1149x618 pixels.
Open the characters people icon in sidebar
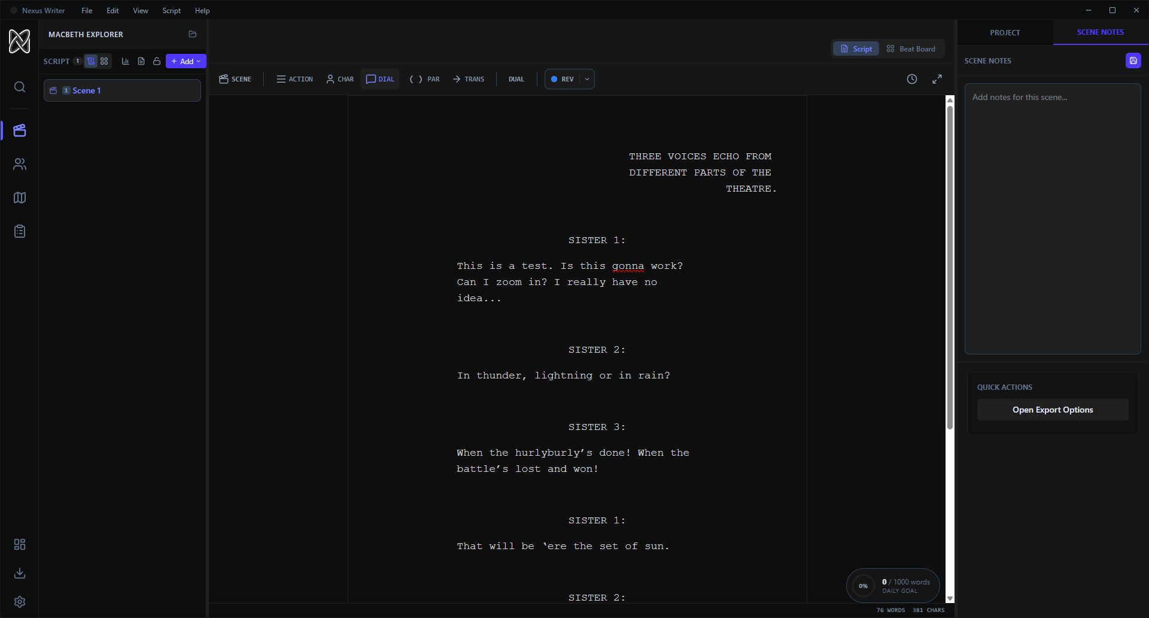pyautogui.click(x=20, y=164)
